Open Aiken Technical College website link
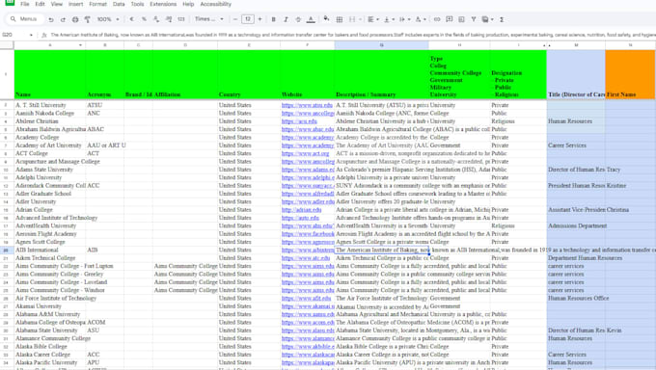The image size is (656, 370). [306, 258]
